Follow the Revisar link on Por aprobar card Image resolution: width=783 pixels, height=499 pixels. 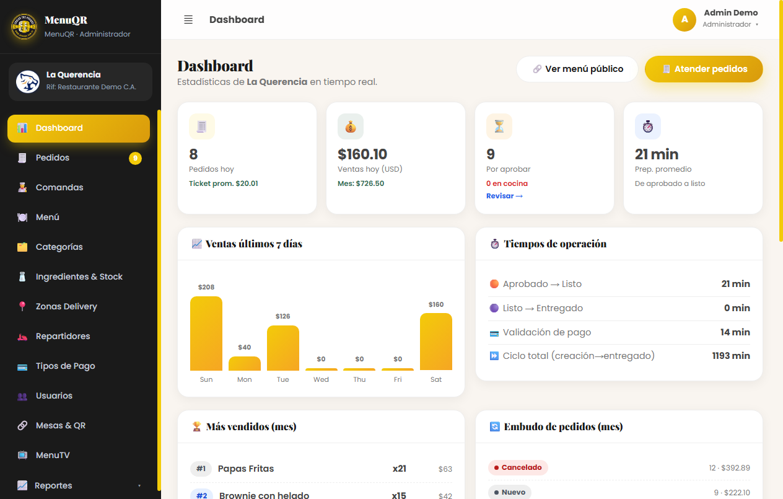[504, 196]
